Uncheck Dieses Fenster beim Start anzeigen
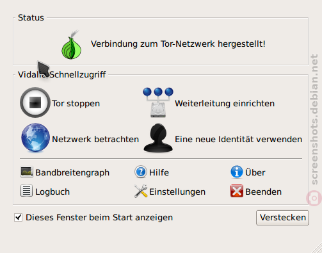This screenshot has width=322, height=253. (18, 218)
